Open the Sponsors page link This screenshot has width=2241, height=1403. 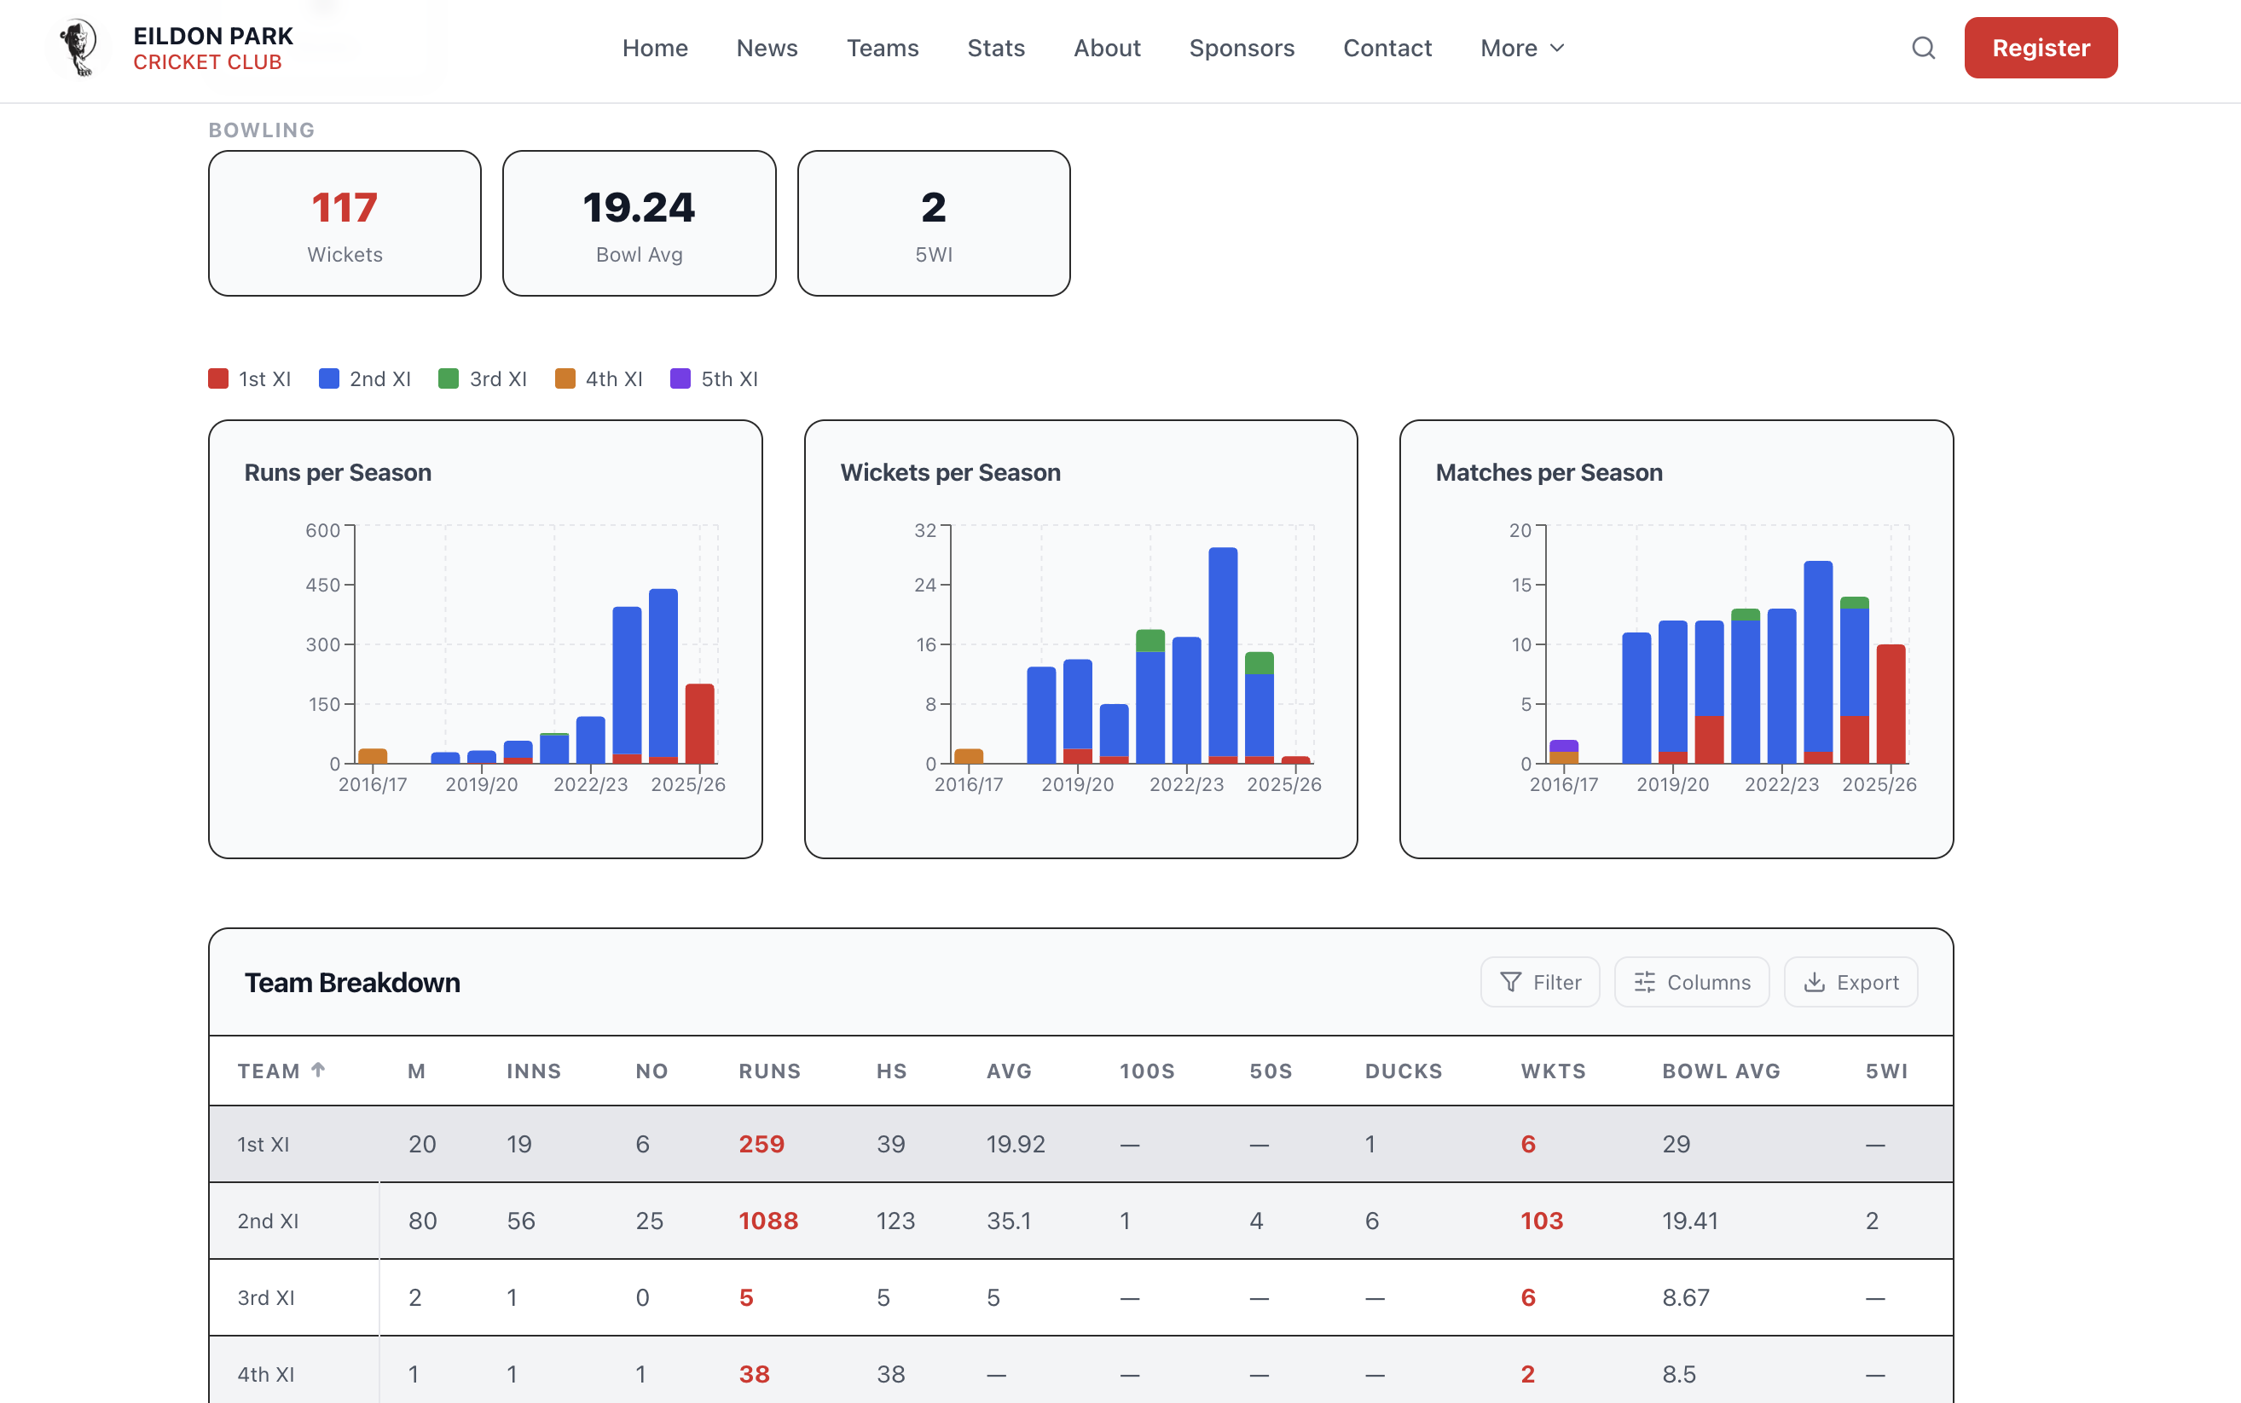click(x=1242, y=48)
